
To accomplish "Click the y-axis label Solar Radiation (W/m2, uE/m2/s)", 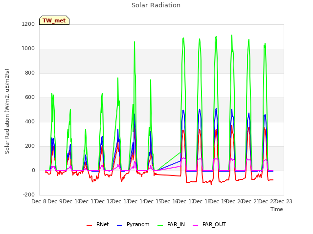I will 7,111.
